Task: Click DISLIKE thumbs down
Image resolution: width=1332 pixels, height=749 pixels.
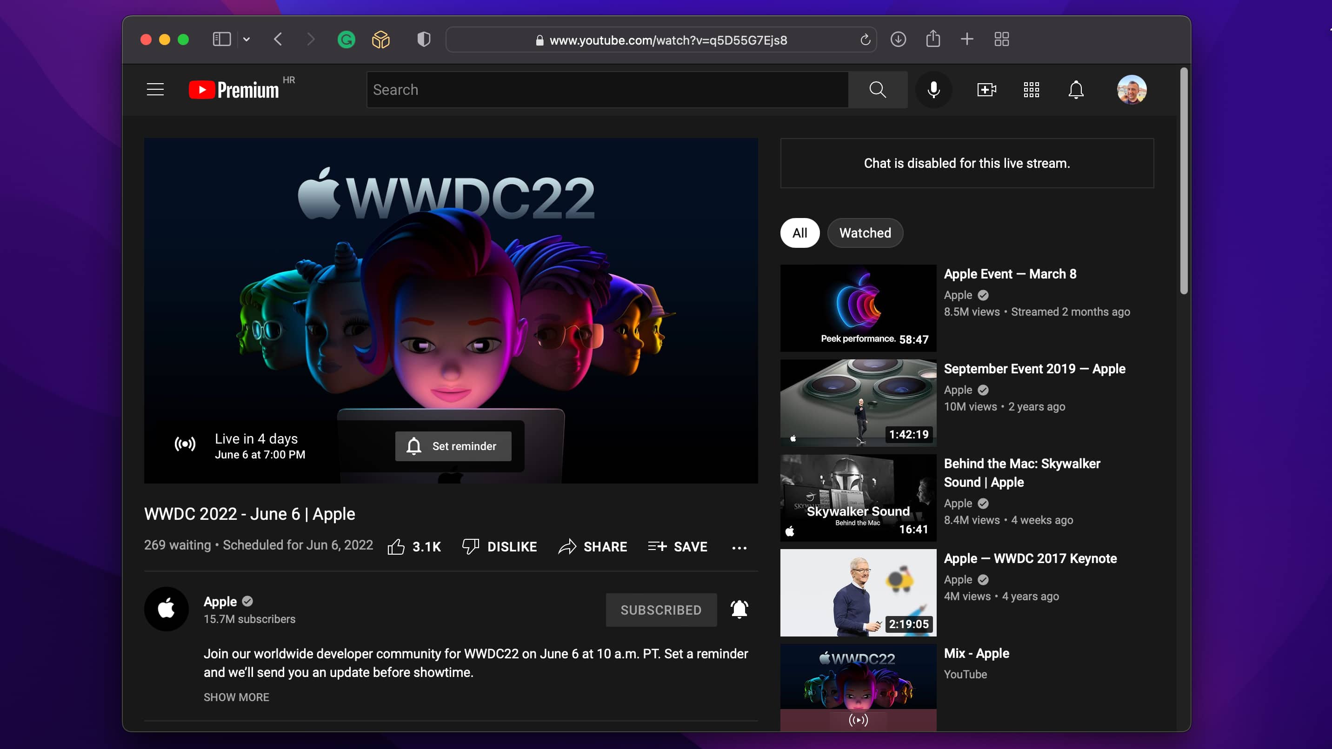Action: click(499, 546)
